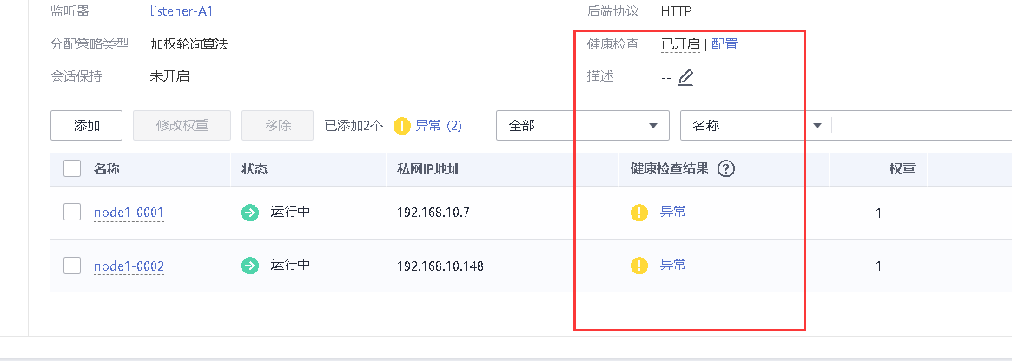The image size is (1012, 361).
Task: Toggle the select-all checkbox in table header
Action: tap(72, 169)
